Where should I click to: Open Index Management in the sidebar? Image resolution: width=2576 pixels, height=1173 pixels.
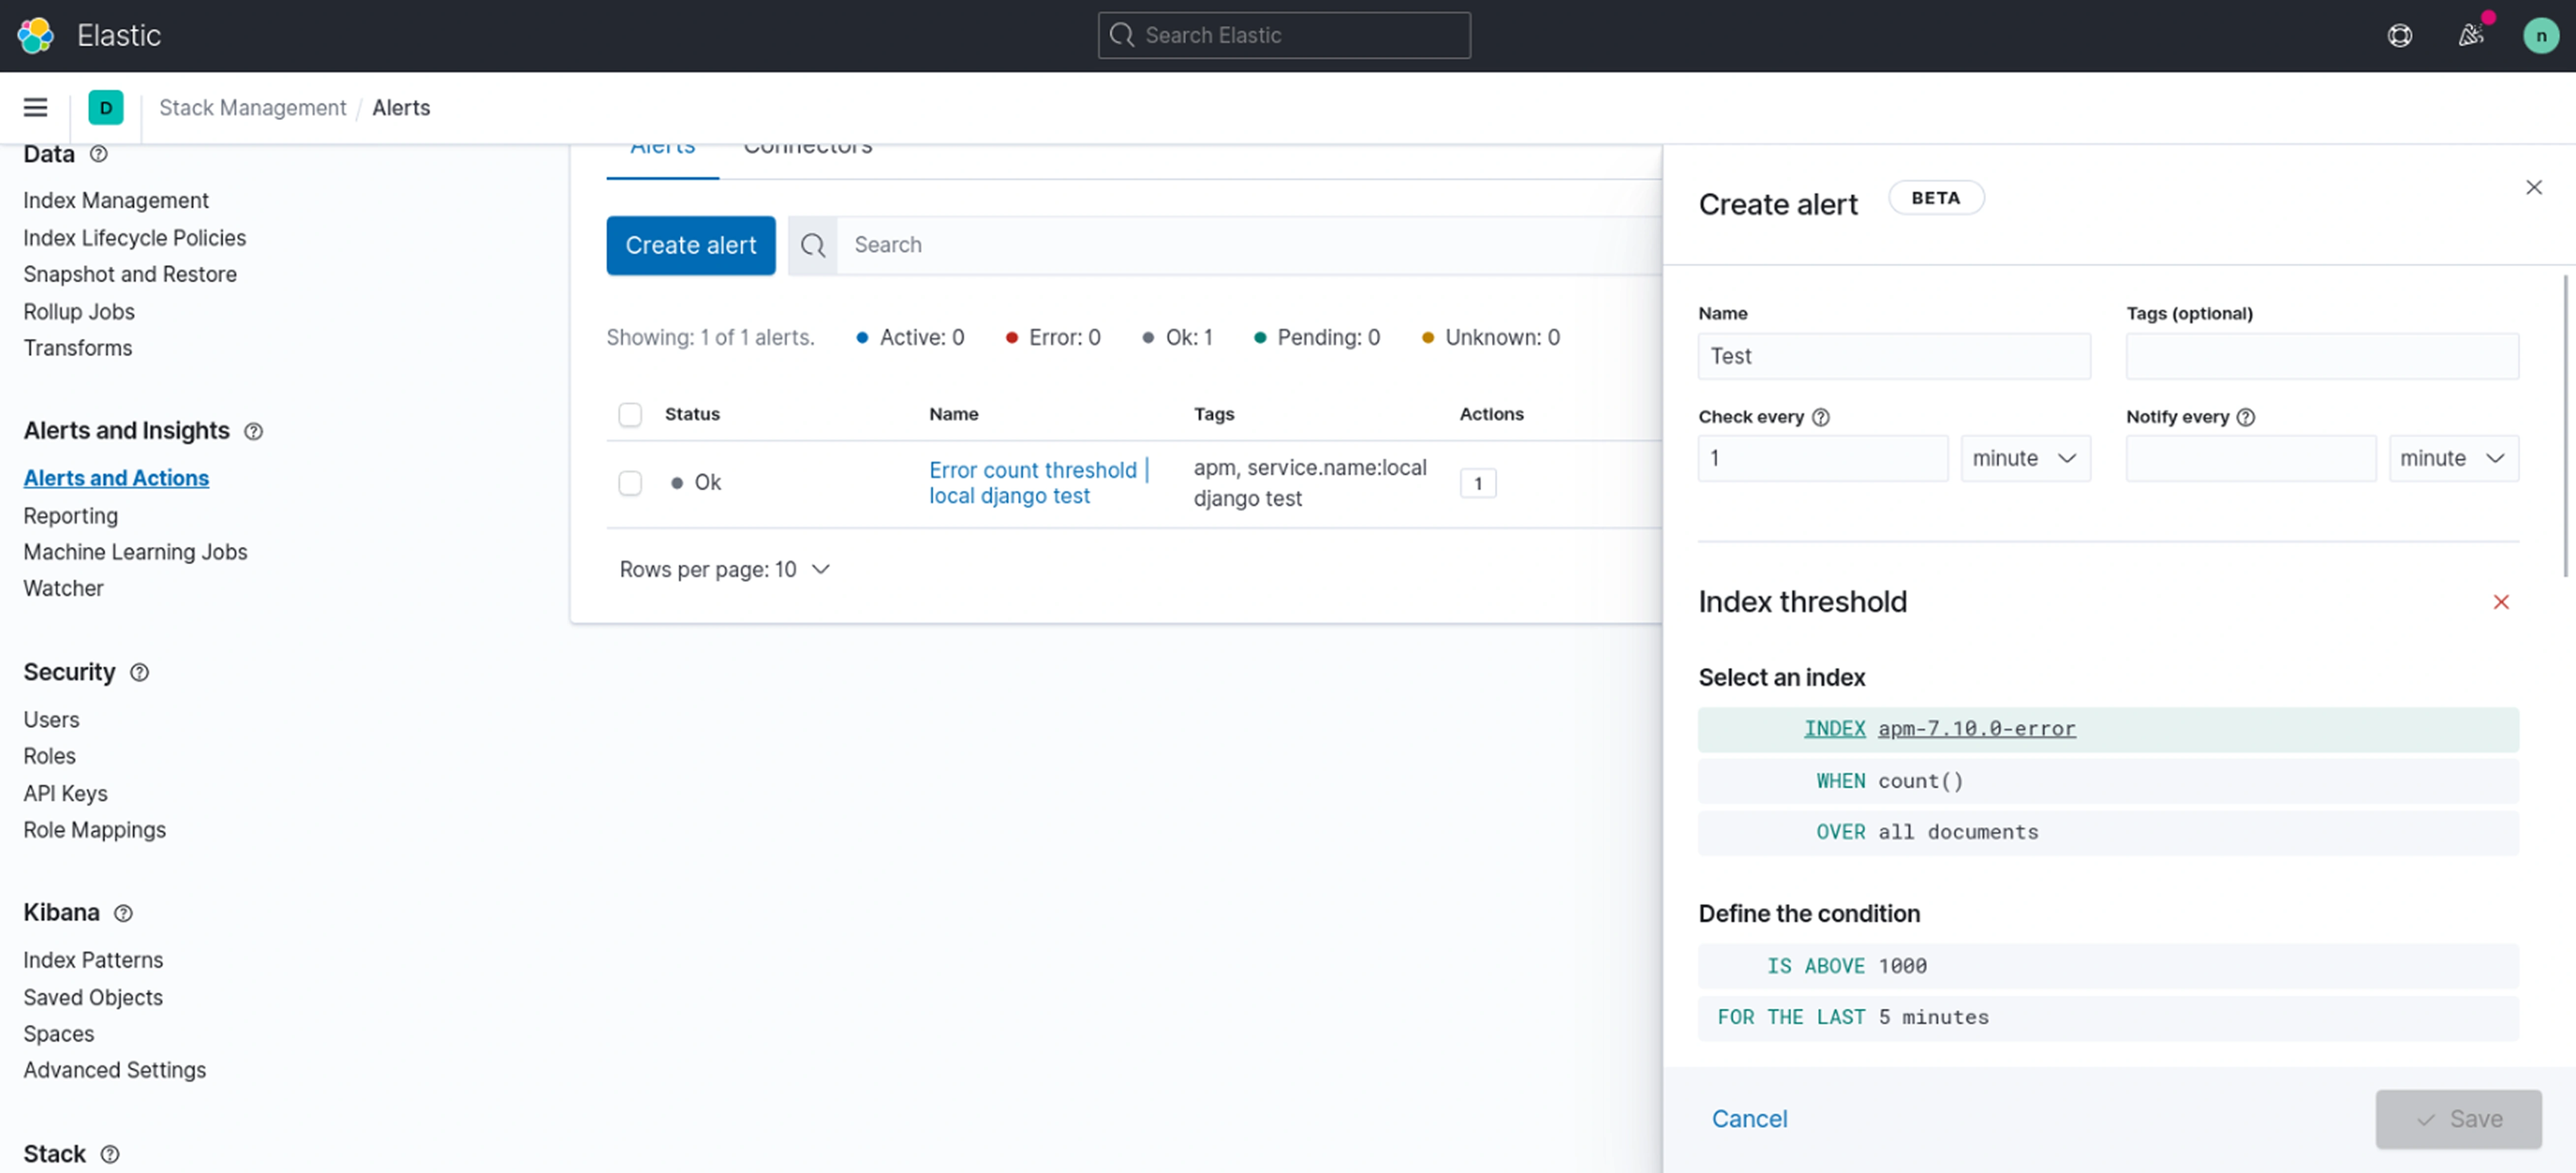click(116, 200)
